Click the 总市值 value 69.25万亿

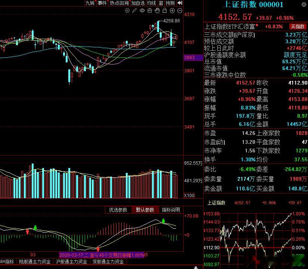click(295, 61)
